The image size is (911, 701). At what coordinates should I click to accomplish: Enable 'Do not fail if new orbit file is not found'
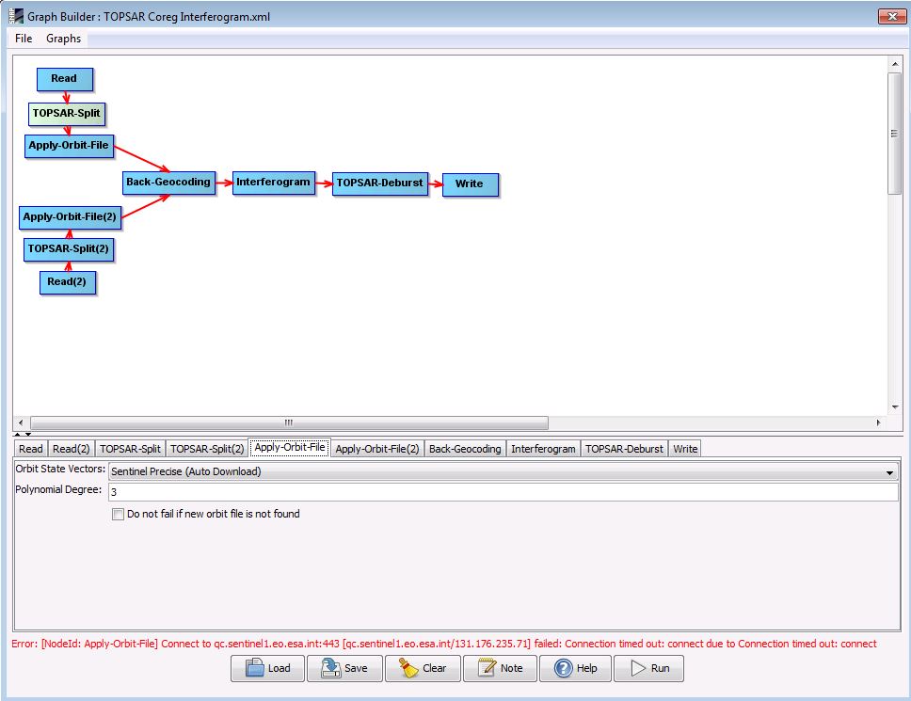coord(118,514)
